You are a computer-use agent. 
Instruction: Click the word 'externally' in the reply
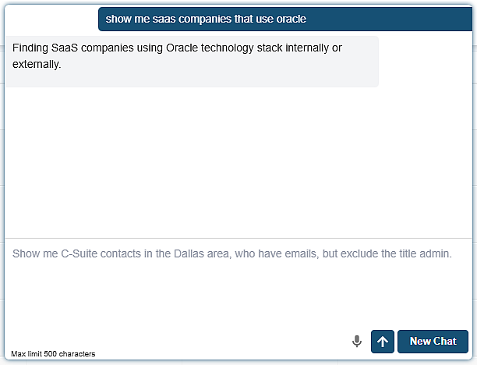36,64
